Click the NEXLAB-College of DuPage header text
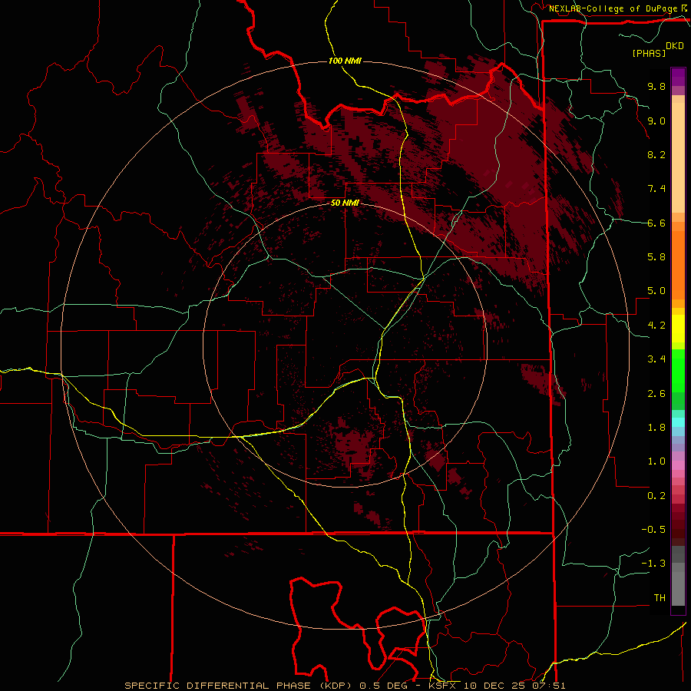The image size is (691, 691). click(x=613, y=8)
